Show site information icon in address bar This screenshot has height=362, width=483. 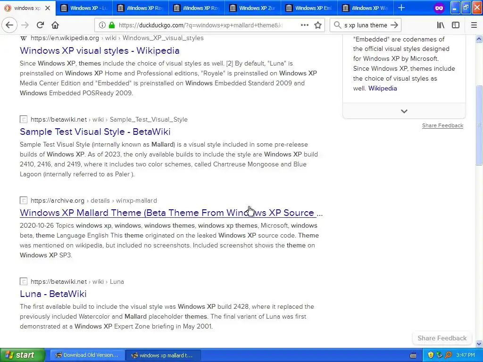coord(102,25)
